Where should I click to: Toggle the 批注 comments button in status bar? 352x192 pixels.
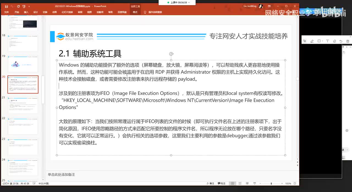(x=222, y=183)
